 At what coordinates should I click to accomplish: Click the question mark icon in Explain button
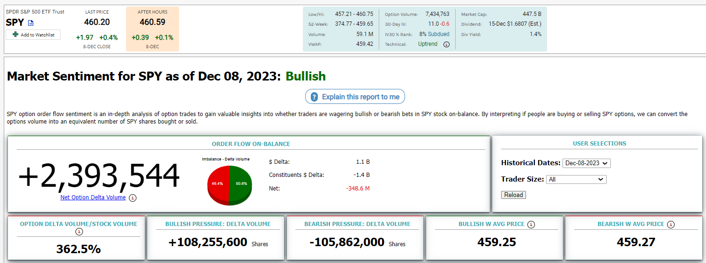(x=315, y=97)
